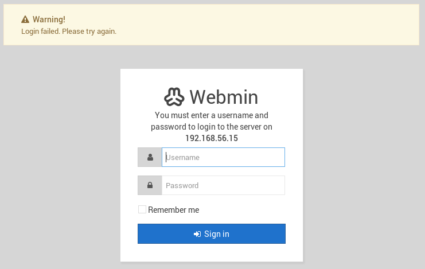Image resolution: width=425 pixels, height=269 pixels.
Task: Click the Remember me label text
Action: pyautogui.click(x=173, y=210)
